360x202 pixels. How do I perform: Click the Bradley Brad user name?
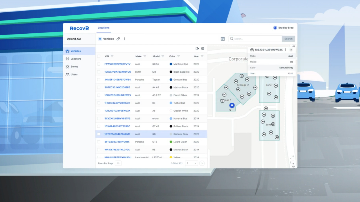point(286,28)
